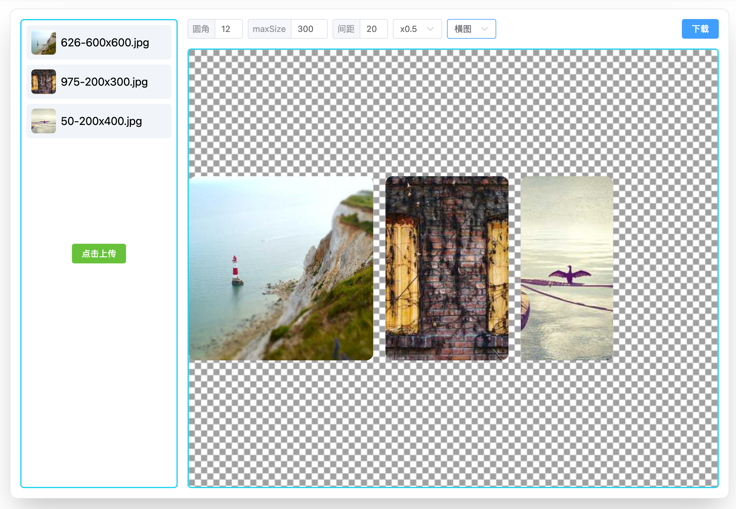The width and height of the screenshot is (736, 509).
Task: Click the chevron arrow of 横图 selector
Action: pos(485,29)
